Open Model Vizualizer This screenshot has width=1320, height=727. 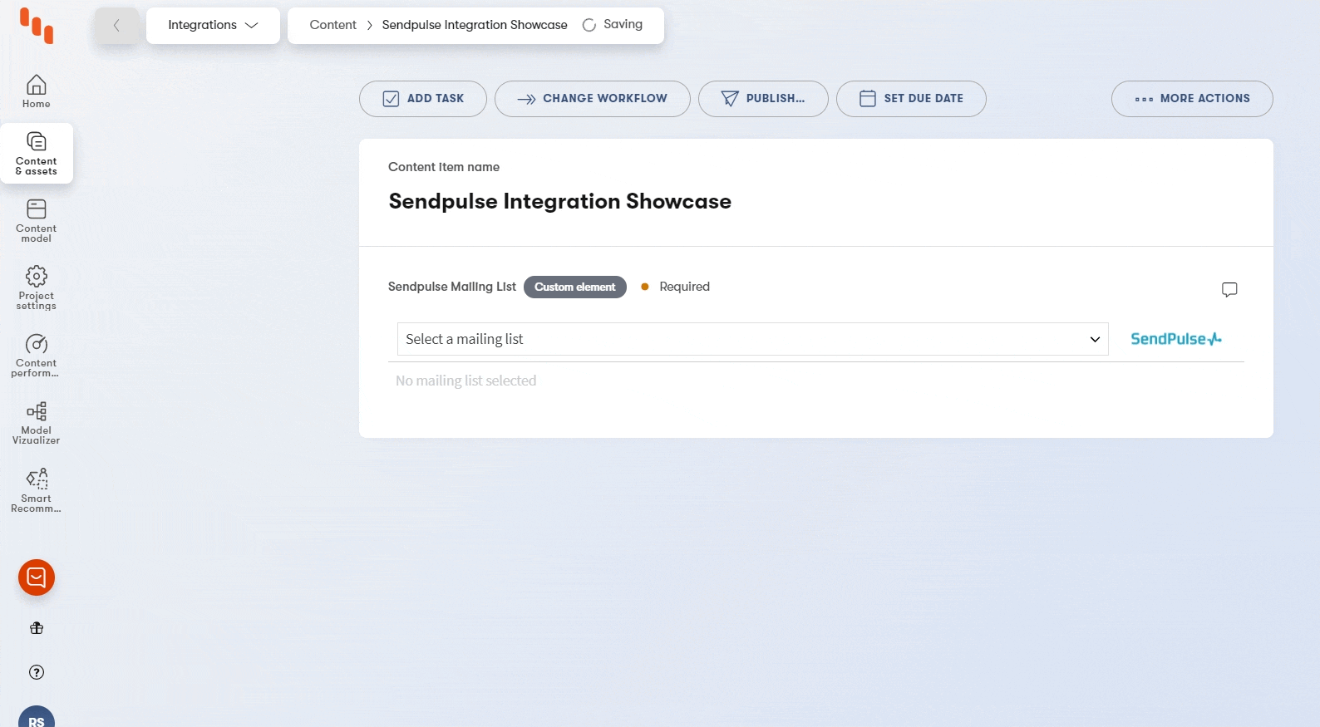37,423
